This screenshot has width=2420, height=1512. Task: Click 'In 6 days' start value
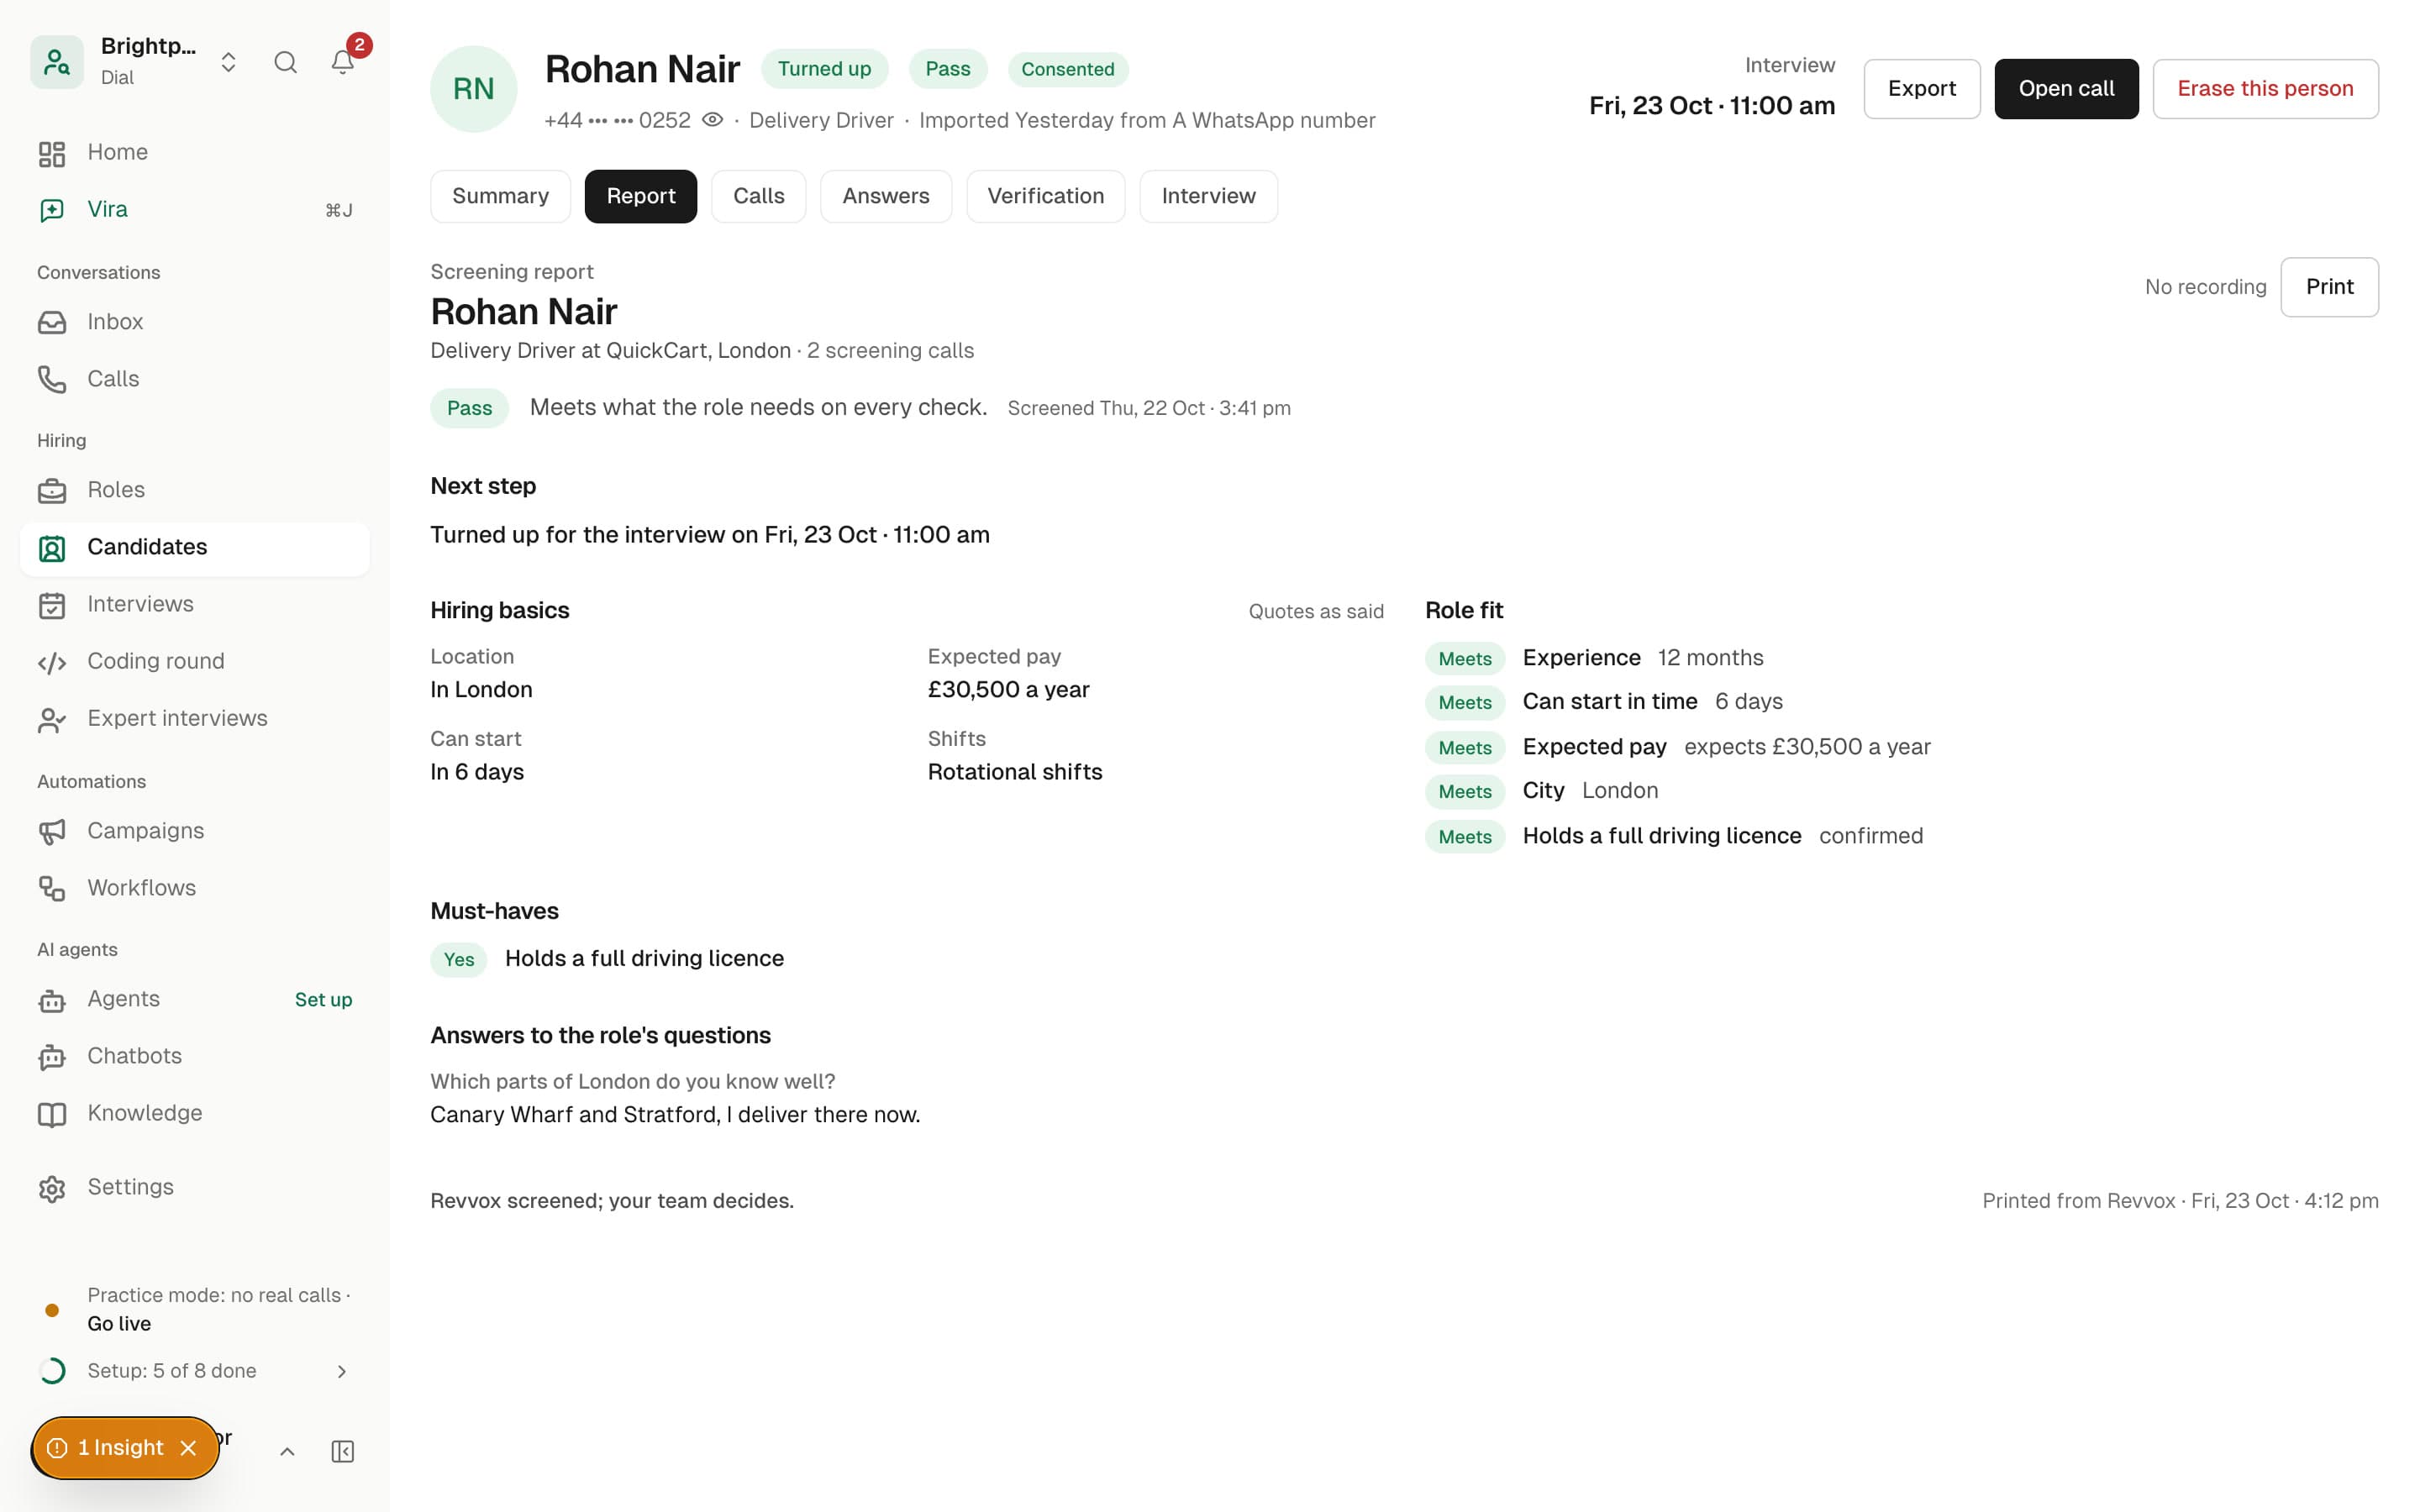[x=477, y=772]
